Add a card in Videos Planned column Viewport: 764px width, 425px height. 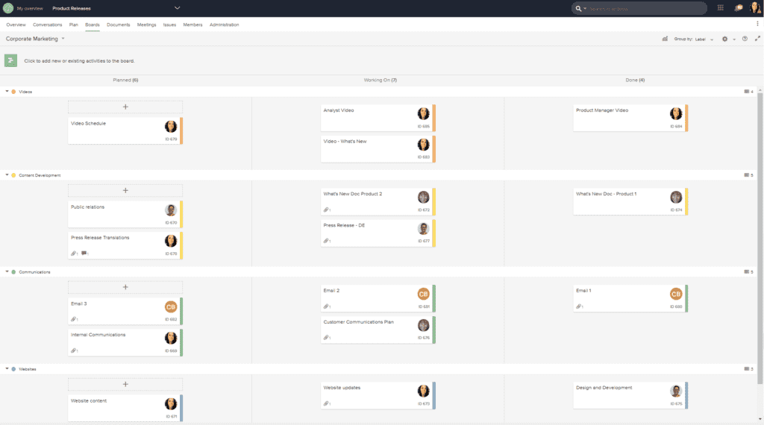click(125, 107)
